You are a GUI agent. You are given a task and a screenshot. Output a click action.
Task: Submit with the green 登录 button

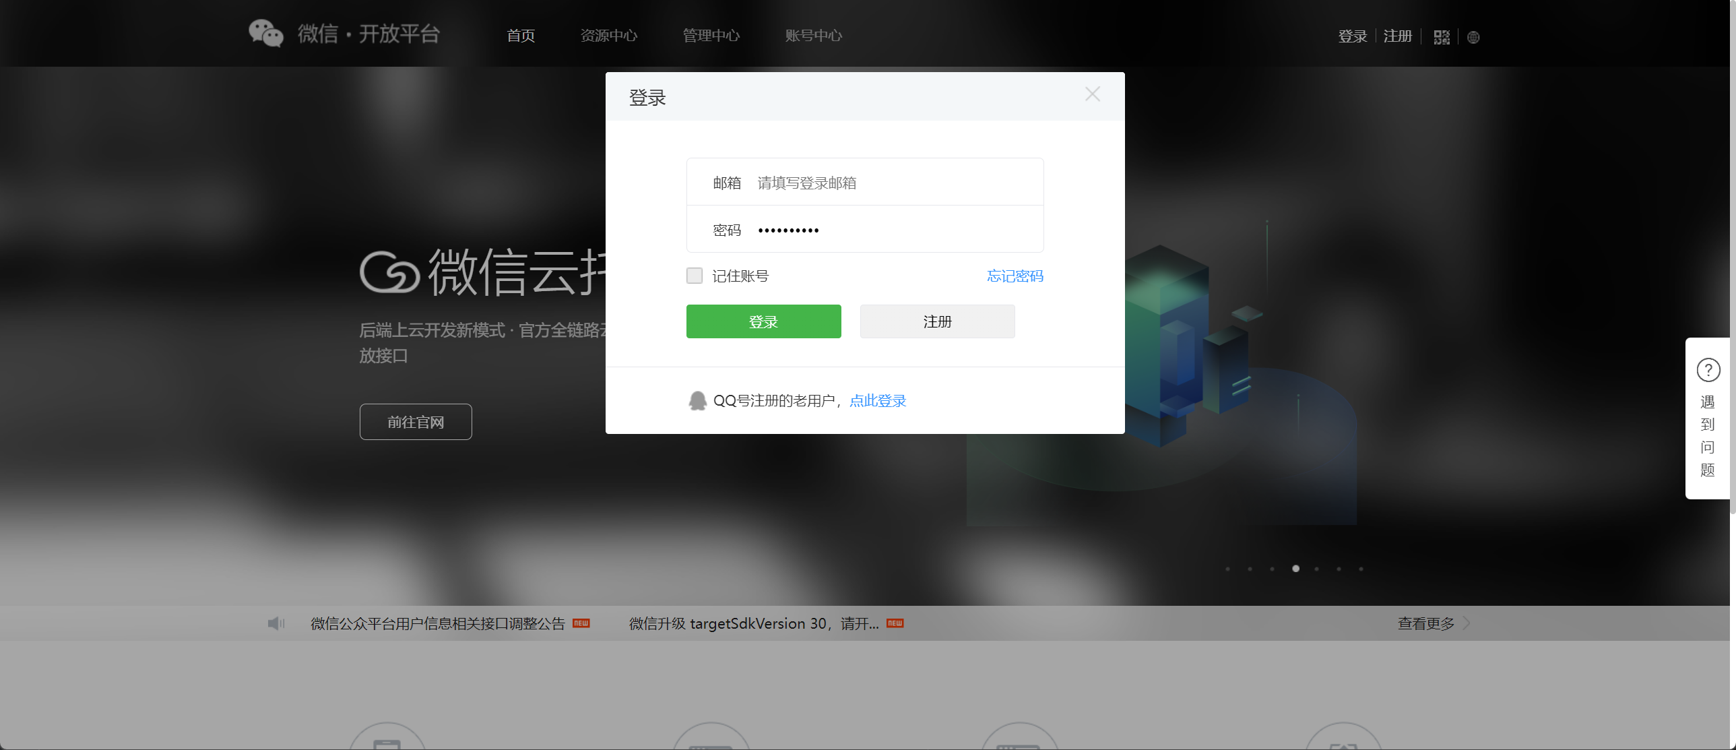click(x=763, y=321)
